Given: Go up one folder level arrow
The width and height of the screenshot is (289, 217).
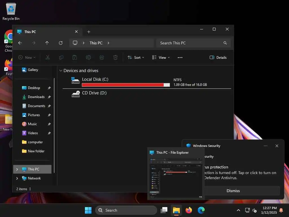Looking at the screenshot, I should click(47, 43).
